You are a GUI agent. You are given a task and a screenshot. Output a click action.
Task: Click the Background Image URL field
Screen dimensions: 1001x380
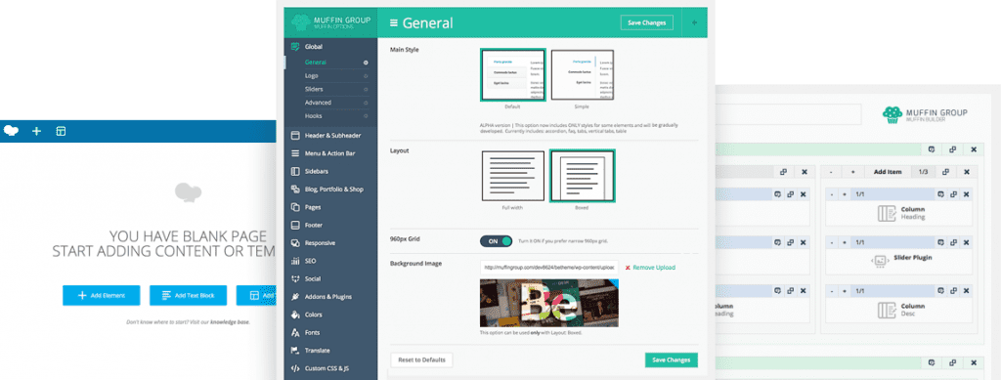pyautogui.click(x=549, y=268)
